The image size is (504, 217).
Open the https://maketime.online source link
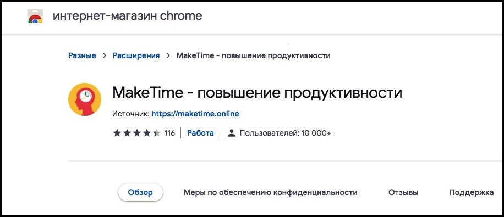coord(195,114)
